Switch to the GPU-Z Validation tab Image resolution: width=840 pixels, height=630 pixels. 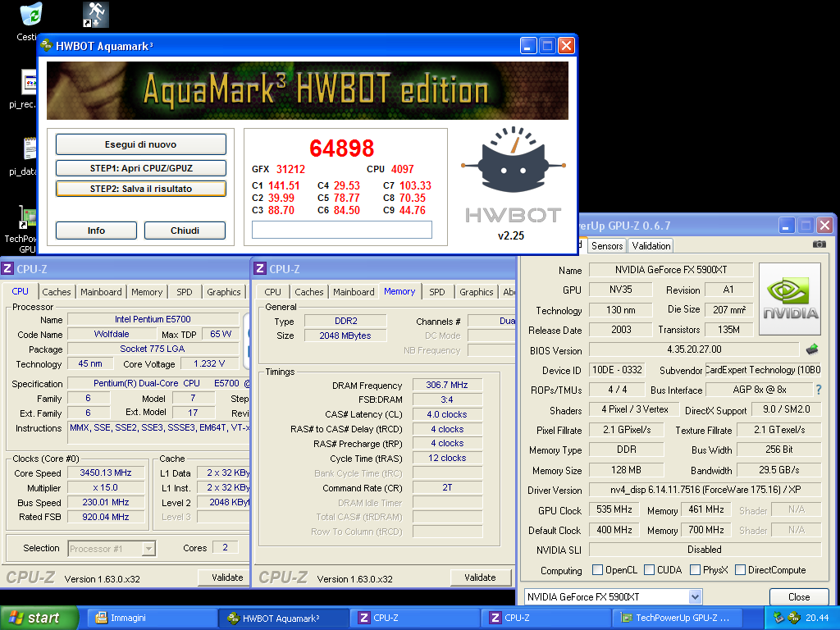click(x=651, y=246)
